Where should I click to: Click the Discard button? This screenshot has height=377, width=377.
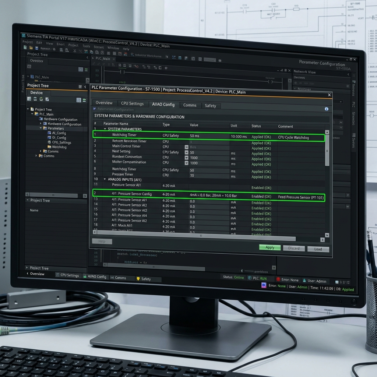pyautogui.click(x=294, y=249)
